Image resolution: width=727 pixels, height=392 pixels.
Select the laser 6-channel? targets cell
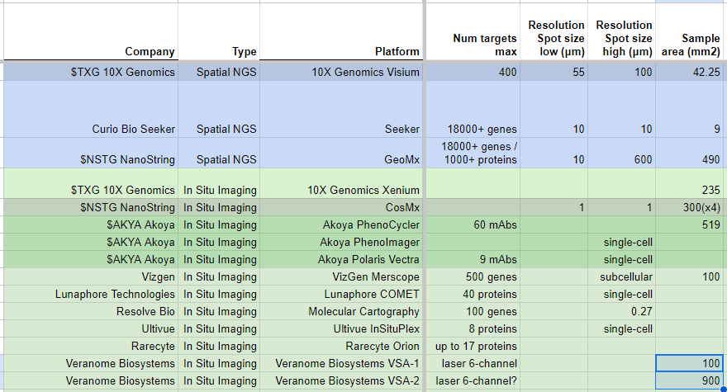473,381
